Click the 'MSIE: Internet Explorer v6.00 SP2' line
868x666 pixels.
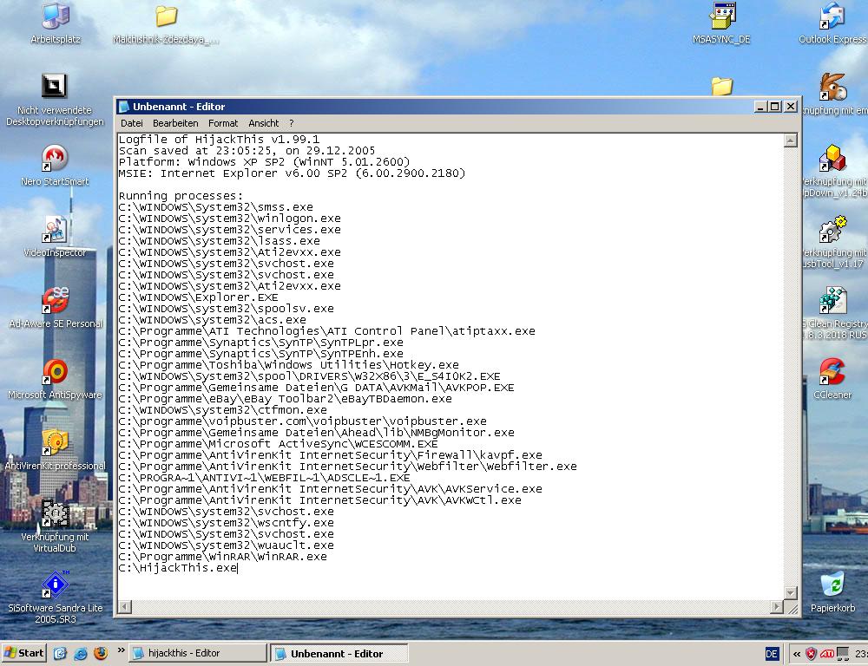293,173
